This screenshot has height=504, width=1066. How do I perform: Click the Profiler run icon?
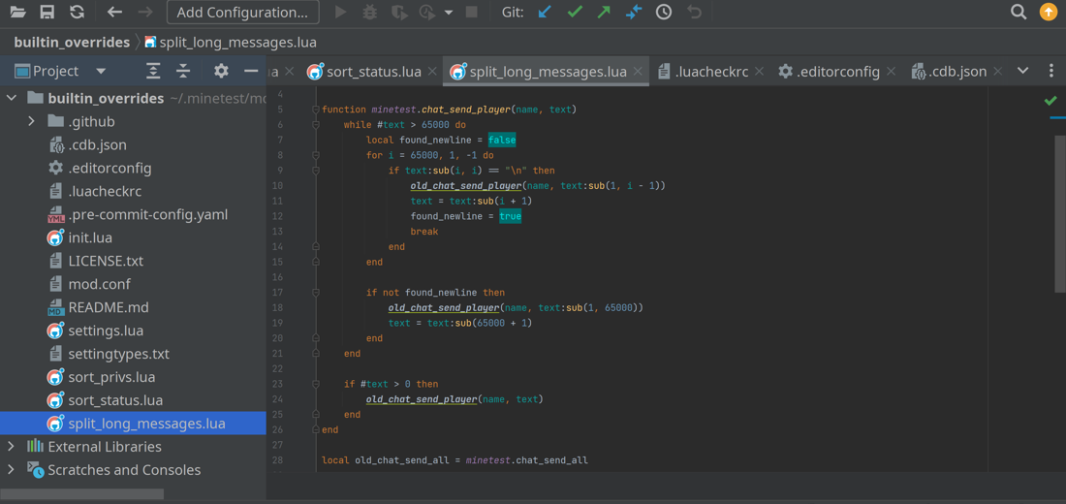427,12
